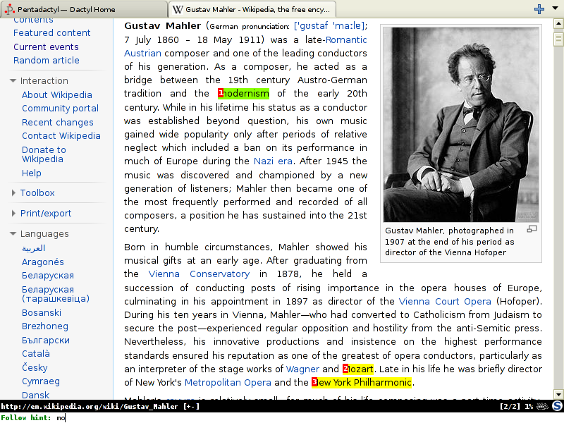Open Recent changes link
Screen dimensions: 564x423
tap(58, 122)
